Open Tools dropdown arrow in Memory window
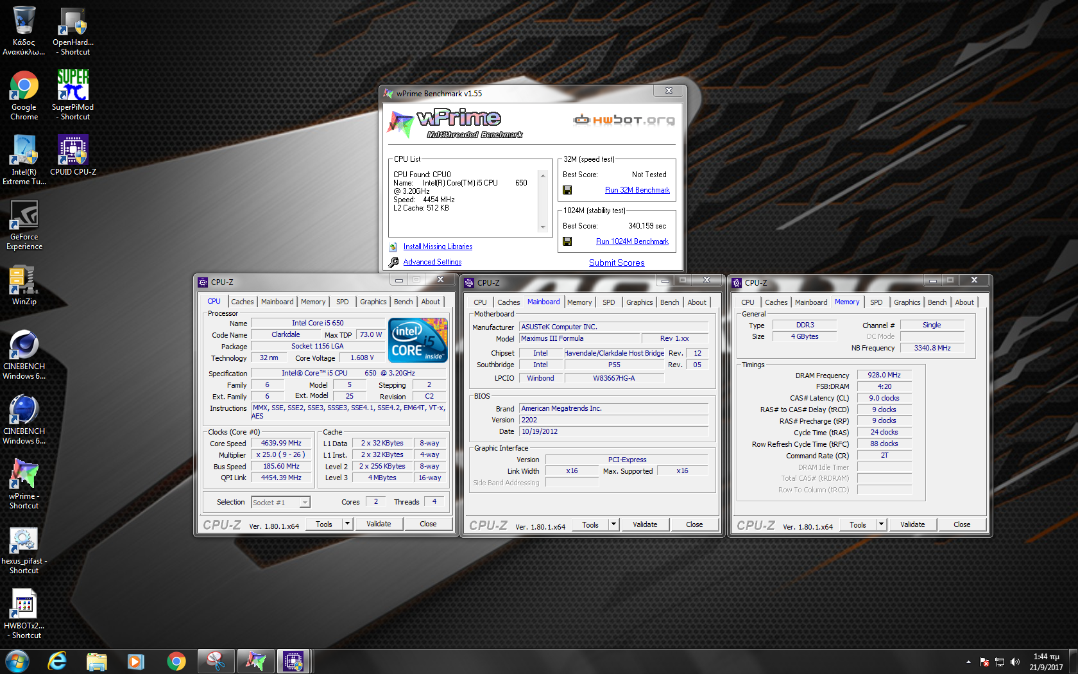This screenshot has width=1078, height=674. pos(881,524)
